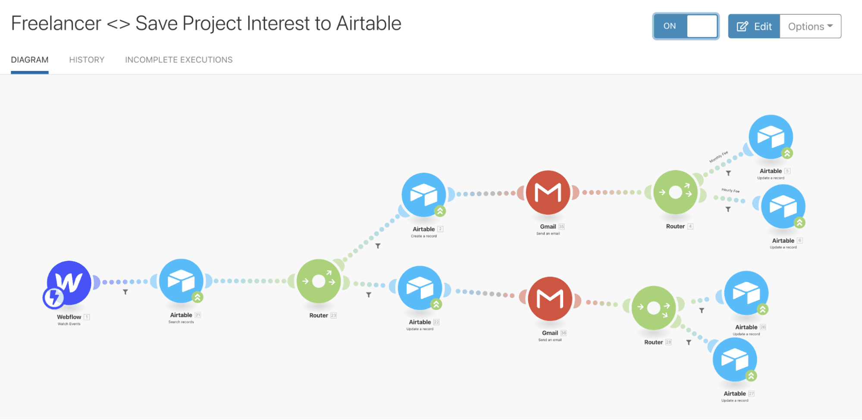Click Airtable Update a record module 22
The image size is (862, 420).
point(420,288)
